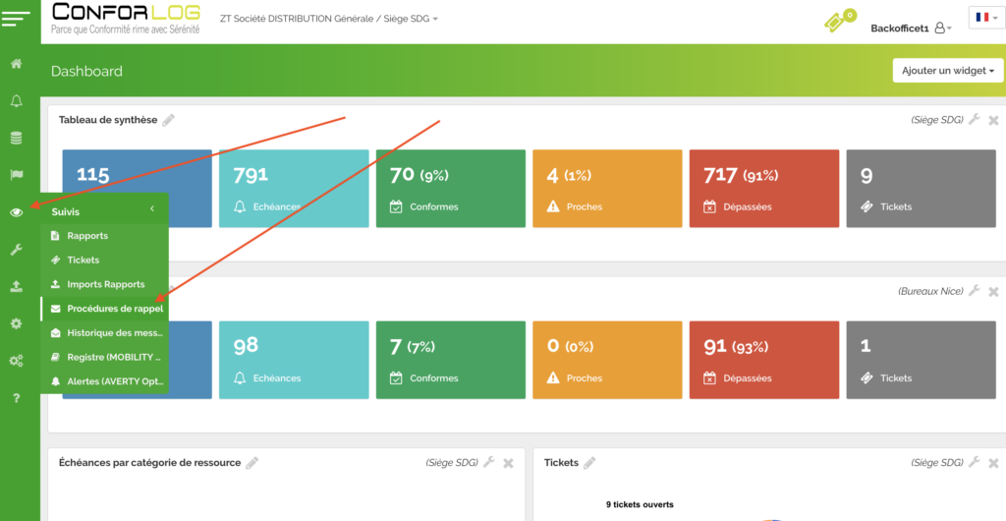Click the 717 Dépassées red tile
The height and width of the screenshot is (521, 1006).
coord(763,189)
